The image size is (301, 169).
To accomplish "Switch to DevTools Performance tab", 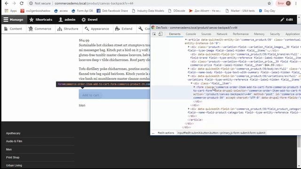I will (240, 34).
